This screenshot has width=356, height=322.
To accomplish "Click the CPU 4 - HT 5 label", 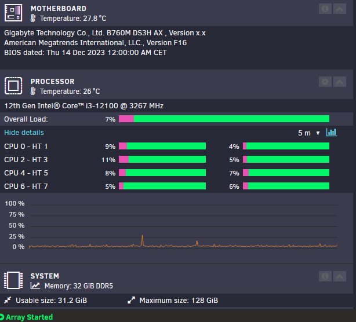I will (x=26, y=173).
